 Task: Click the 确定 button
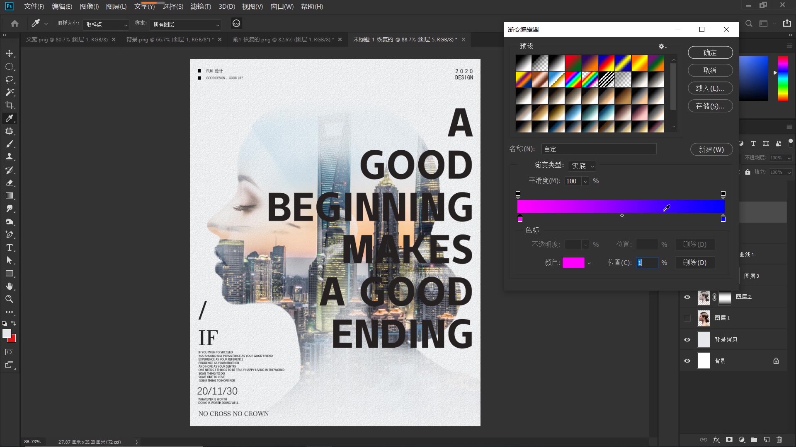tap(710, 53)
